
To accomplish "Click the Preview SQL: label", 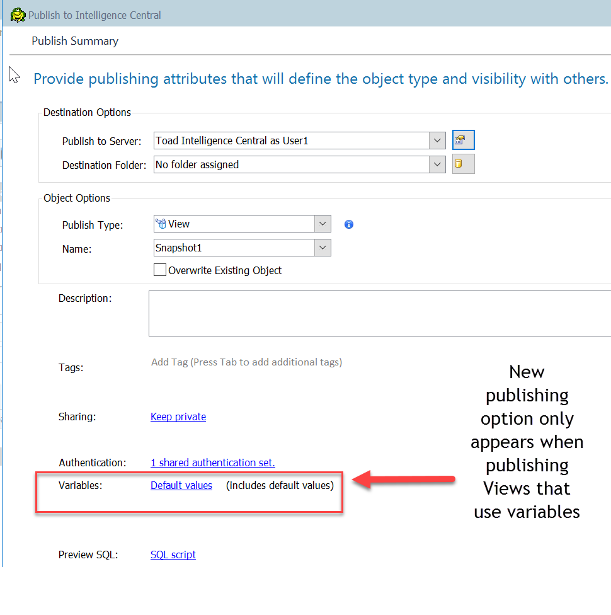I will 88,555.
